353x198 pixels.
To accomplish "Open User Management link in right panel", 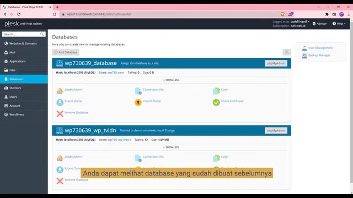I will [x=320, y=48].
